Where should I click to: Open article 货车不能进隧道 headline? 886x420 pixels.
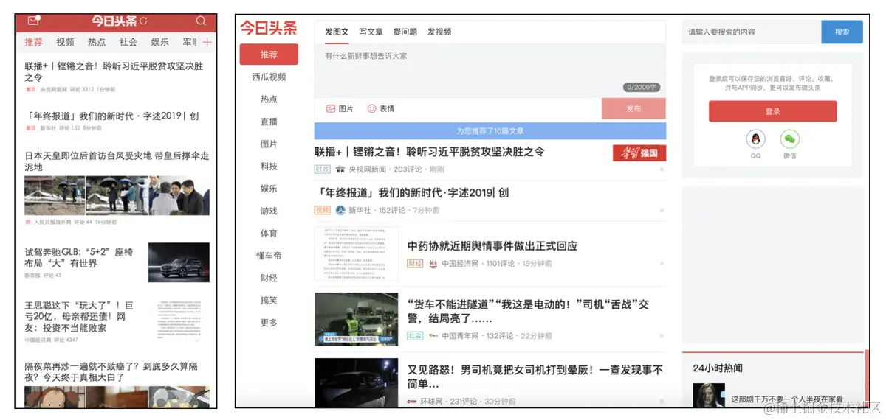point(529,312)
